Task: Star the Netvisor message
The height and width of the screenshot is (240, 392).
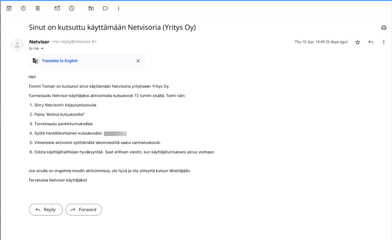Action: (358, 42)
